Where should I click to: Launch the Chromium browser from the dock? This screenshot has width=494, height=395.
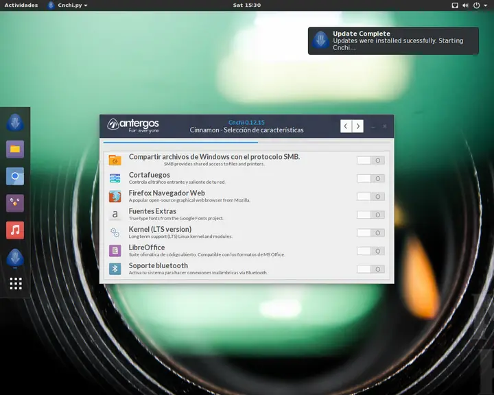[15, 176]
